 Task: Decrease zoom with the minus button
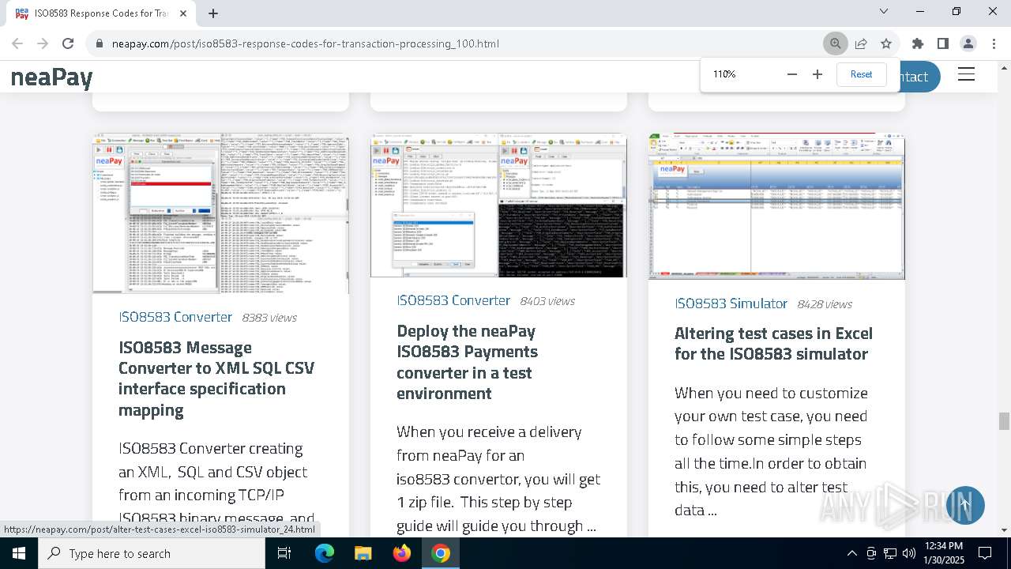coord(792,74)
